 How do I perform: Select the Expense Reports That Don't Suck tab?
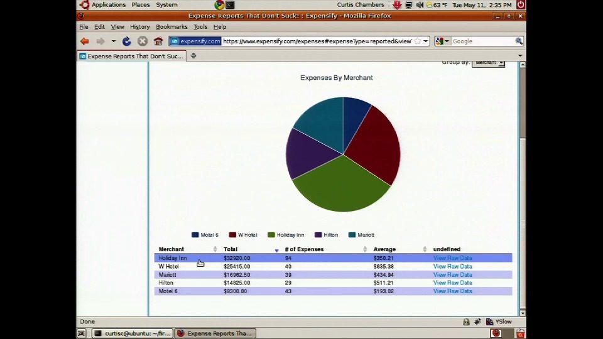[131, 56]
